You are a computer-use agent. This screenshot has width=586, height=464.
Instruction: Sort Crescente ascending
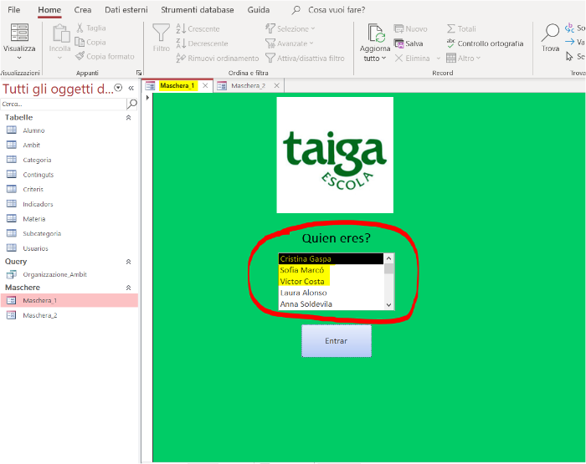pyautogui.click(x=198, y=28)
